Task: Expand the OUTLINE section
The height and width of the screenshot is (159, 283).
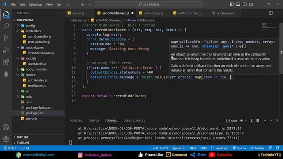Action: coord(38,137)
